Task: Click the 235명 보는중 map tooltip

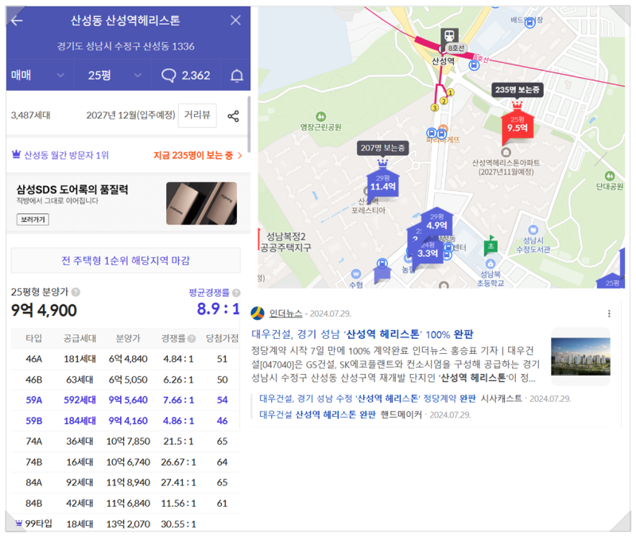Action: [x=517, y=90]
